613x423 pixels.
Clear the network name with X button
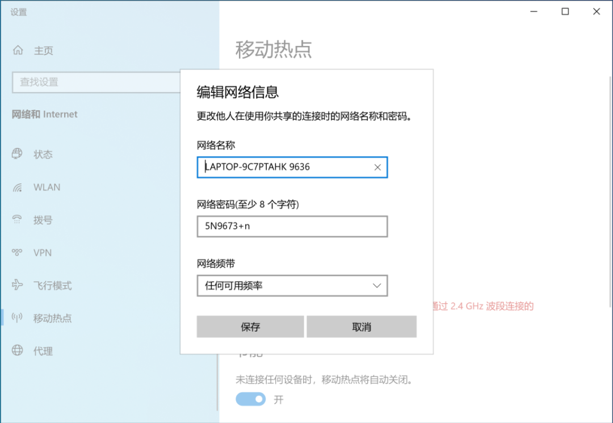(x=377, y=167)
